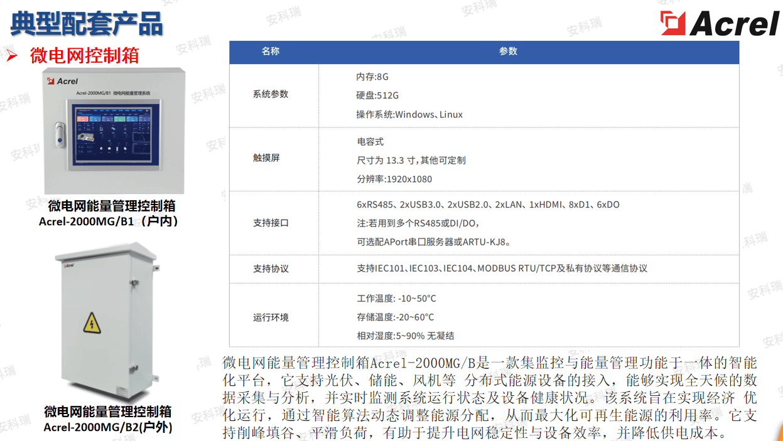Click the red arrow bullet beside 微电网控制箱
783x441 pixels.
point(12,55)
